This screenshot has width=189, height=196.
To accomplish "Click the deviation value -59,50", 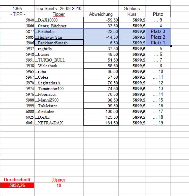I will tap(101, 20).
